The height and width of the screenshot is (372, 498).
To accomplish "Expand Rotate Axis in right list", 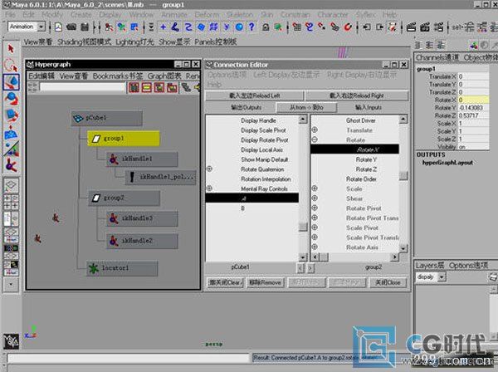I will (x=315, y=247).
